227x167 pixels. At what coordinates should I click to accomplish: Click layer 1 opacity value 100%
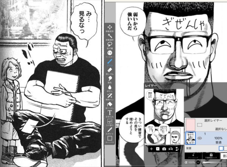218,138
